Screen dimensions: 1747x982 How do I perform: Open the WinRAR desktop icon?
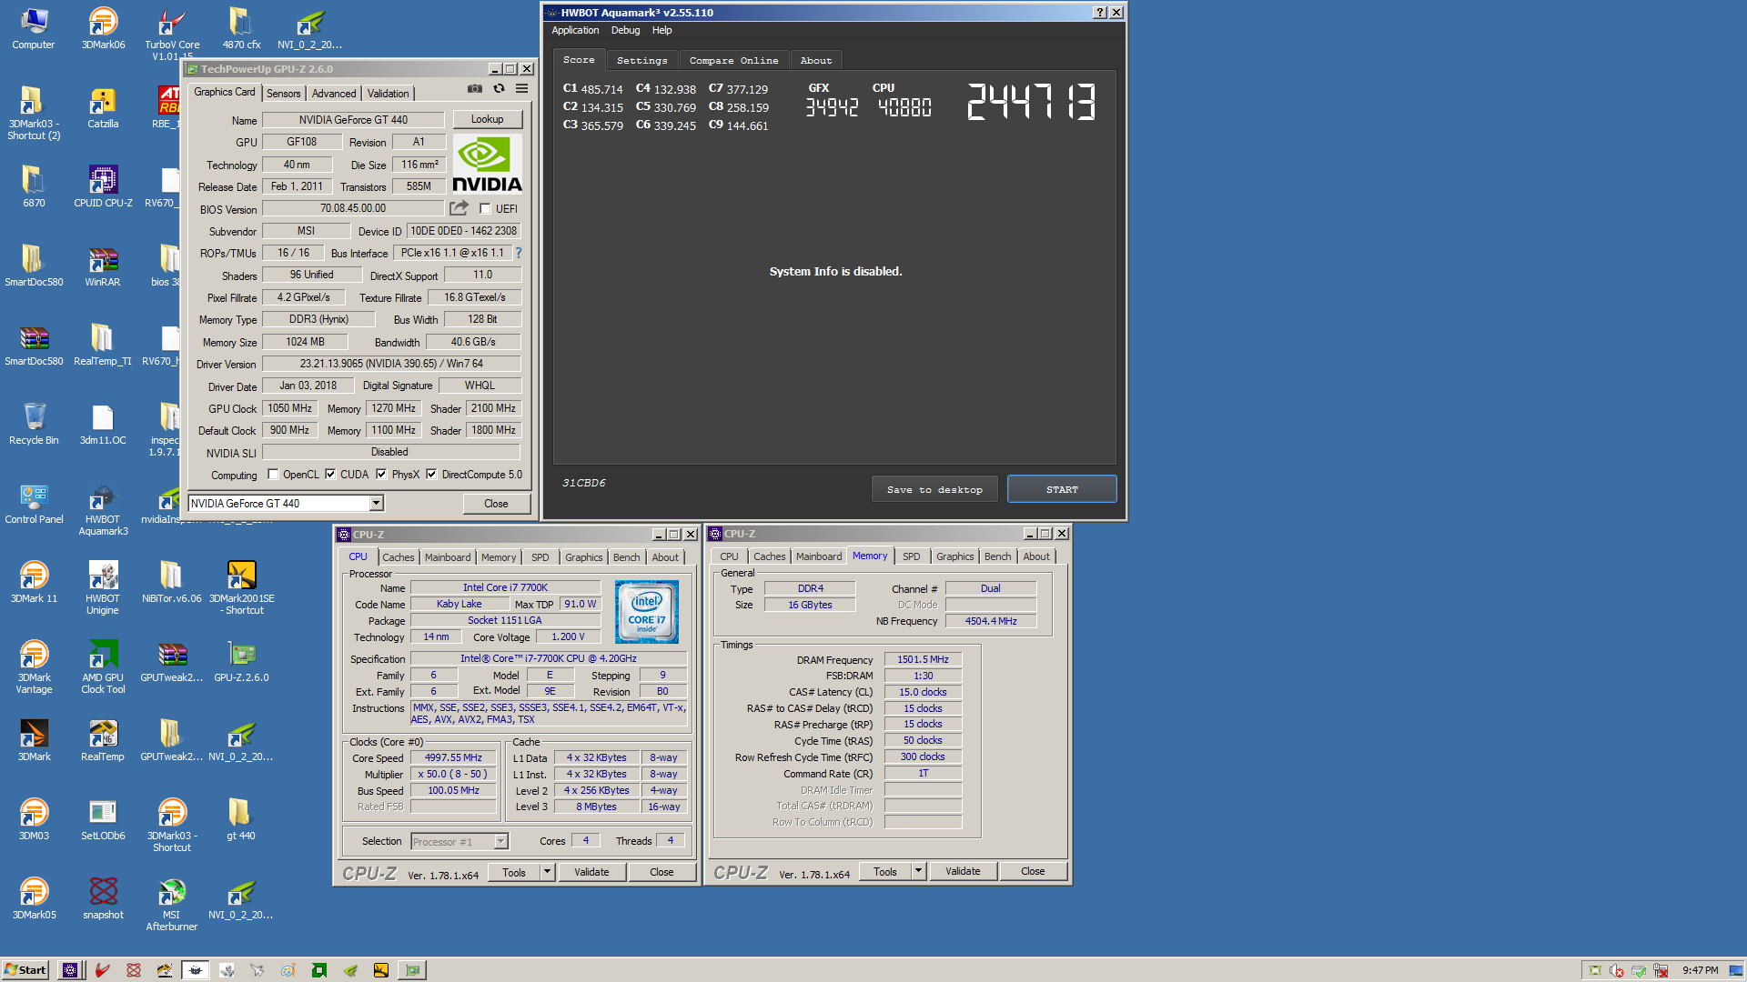tap(103, 266)
